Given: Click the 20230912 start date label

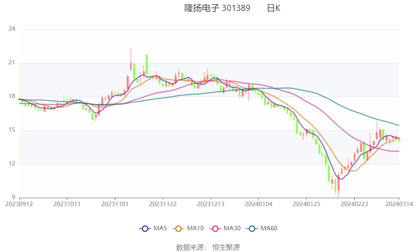Looking at the screenshot, I should pyautogui.click(x=19, y=204).
